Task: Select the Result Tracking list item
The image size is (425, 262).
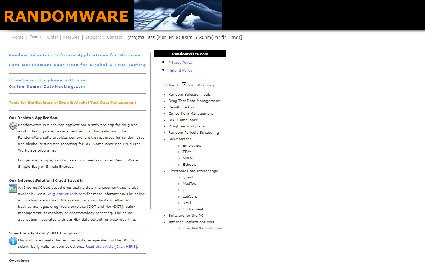Action: [x=182, y=107]
